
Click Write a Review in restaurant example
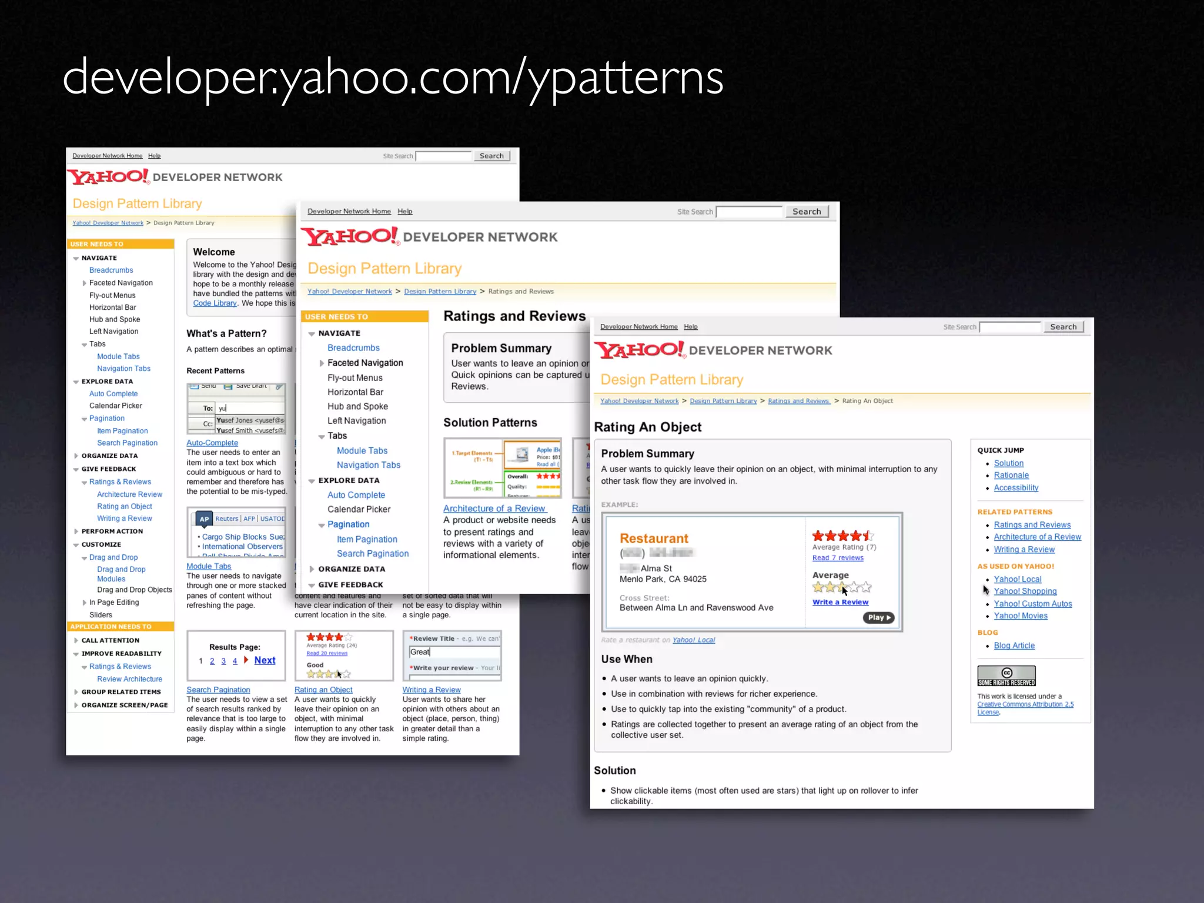pos(840,603)
